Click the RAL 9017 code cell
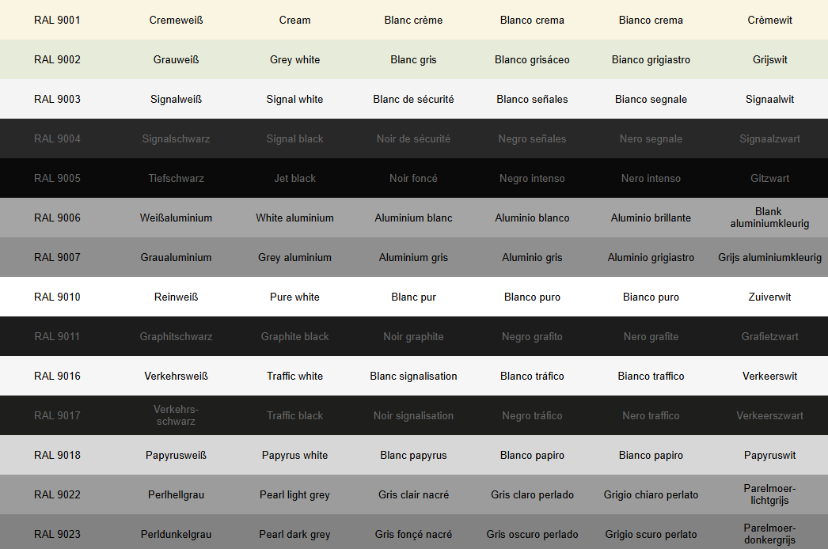Image resolution: width=828 pixels, height=549 pixels. point(57,415)
